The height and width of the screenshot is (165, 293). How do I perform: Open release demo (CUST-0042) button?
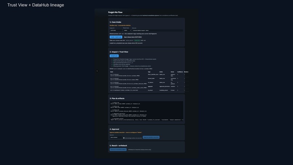(x=133, y=37)
